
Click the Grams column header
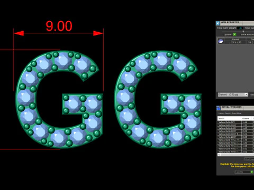[x=247, y=118]
